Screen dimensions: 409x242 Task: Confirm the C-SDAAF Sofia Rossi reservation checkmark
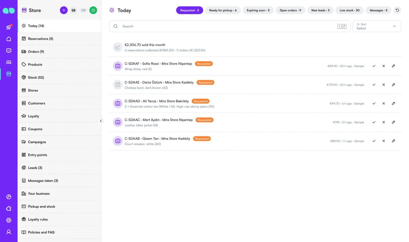374,66
